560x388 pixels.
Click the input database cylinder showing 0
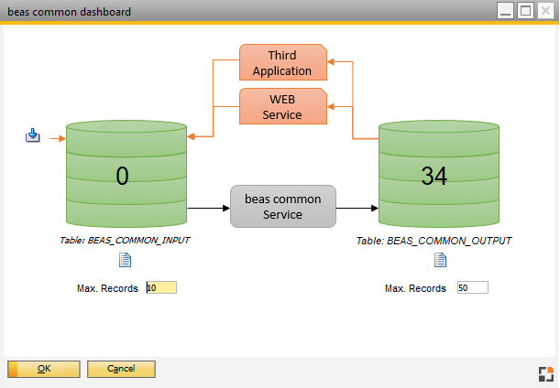tap(126, 174)
